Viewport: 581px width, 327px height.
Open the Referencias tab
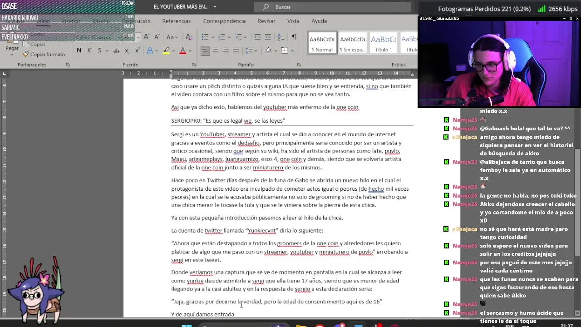tap(177, 21)
